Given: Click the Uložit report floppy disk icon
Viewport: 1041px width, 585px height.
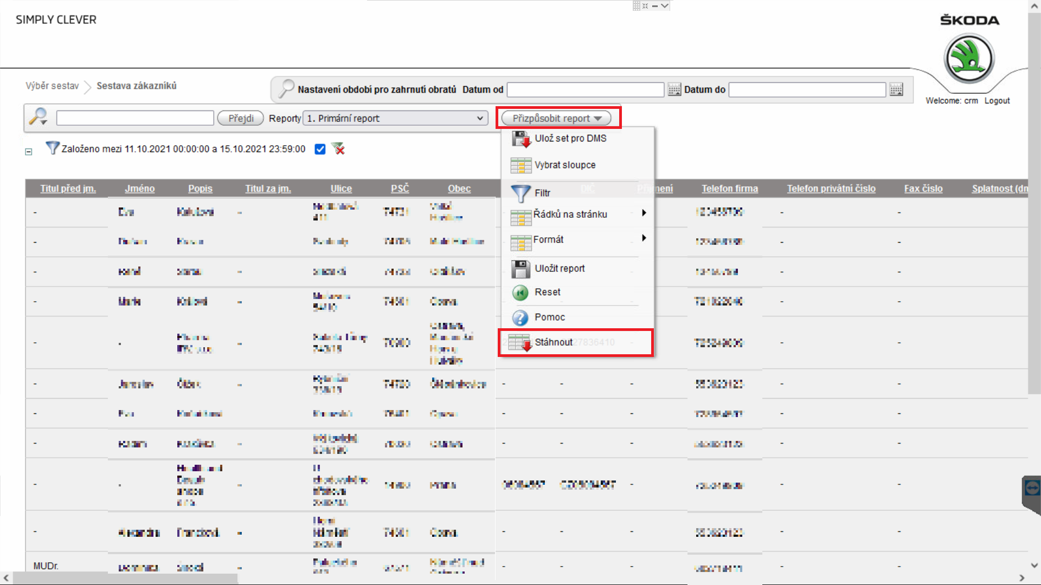Looking at the screenshot, I should pos(520,269).
